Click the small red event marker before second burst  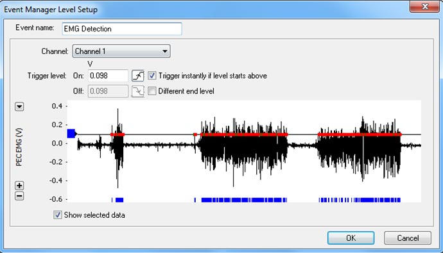195,135
